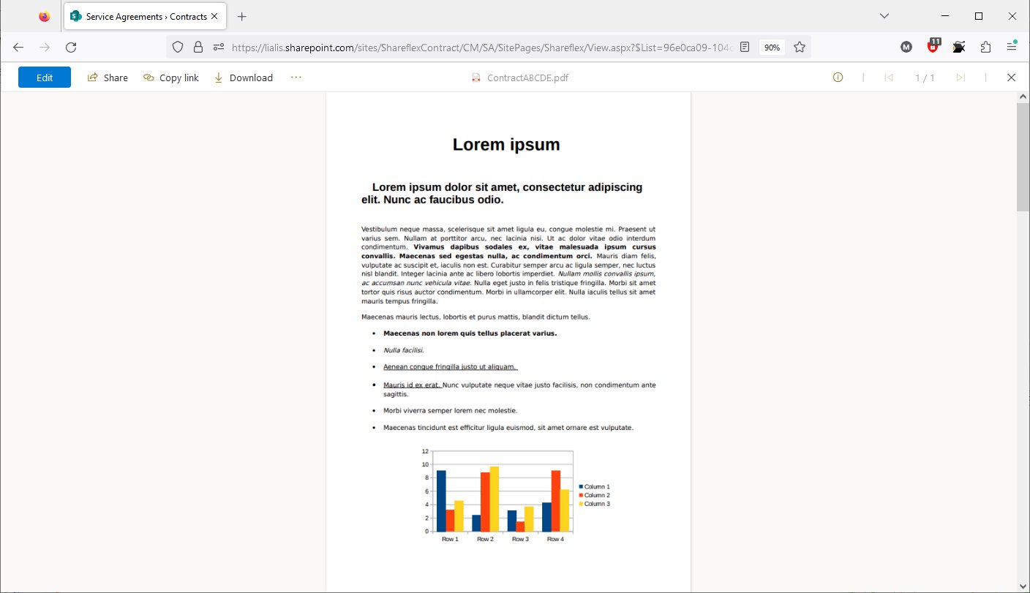Click the Firefox View icon
The width and height of the screenshot is (1030, 593).
45,16
